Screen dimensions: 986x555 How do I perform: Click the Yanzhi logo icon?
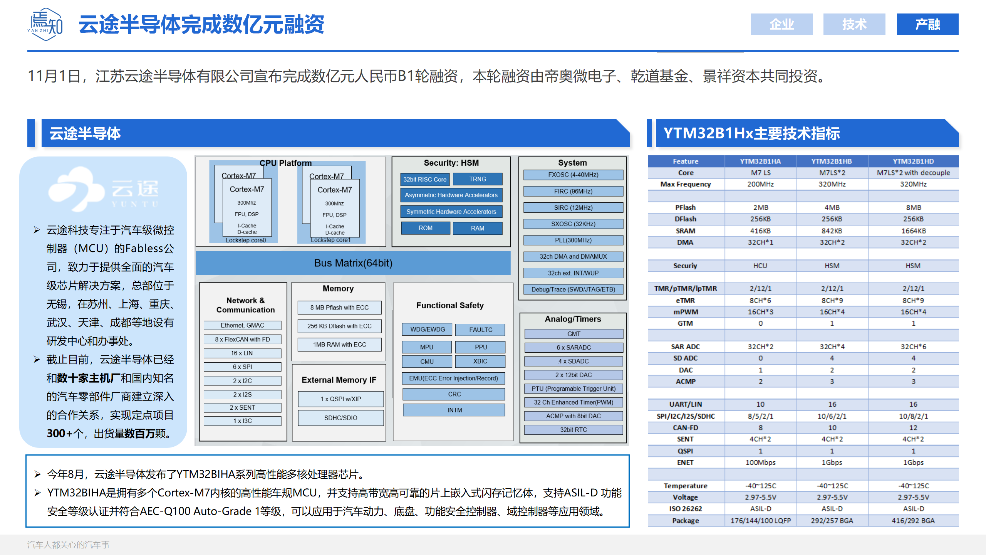(45, 24)
